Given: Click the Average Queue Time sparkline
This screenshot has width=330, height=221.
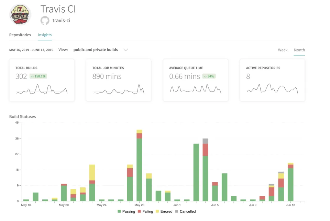Looking at the screenshot, I should click(196, 89).
